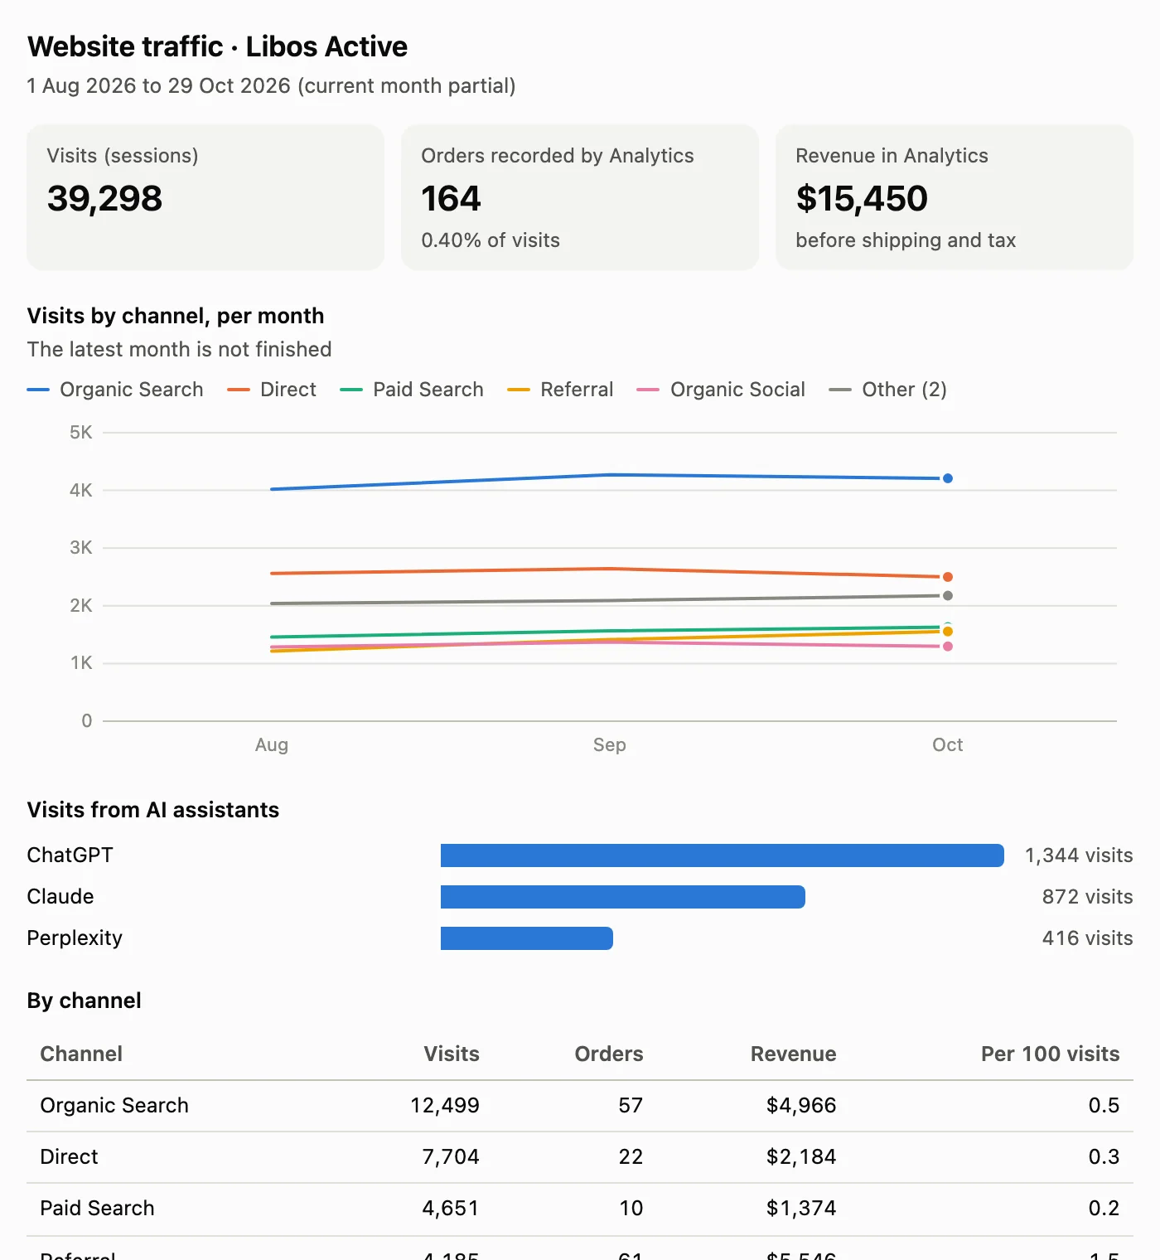Image resolution: width=1160 pixels, height=1260 pixels.
Task: Click Organic Search in the By channel table
Action: pos(114,1105)
